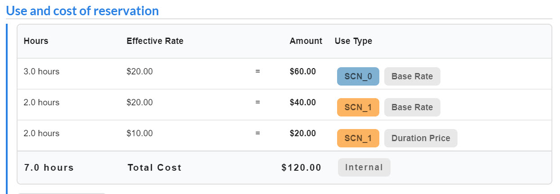The height and width of the screenshot is (194, 560).
Task: Click the Base Rate badge beside SCN_1
Action: [412, 107]
